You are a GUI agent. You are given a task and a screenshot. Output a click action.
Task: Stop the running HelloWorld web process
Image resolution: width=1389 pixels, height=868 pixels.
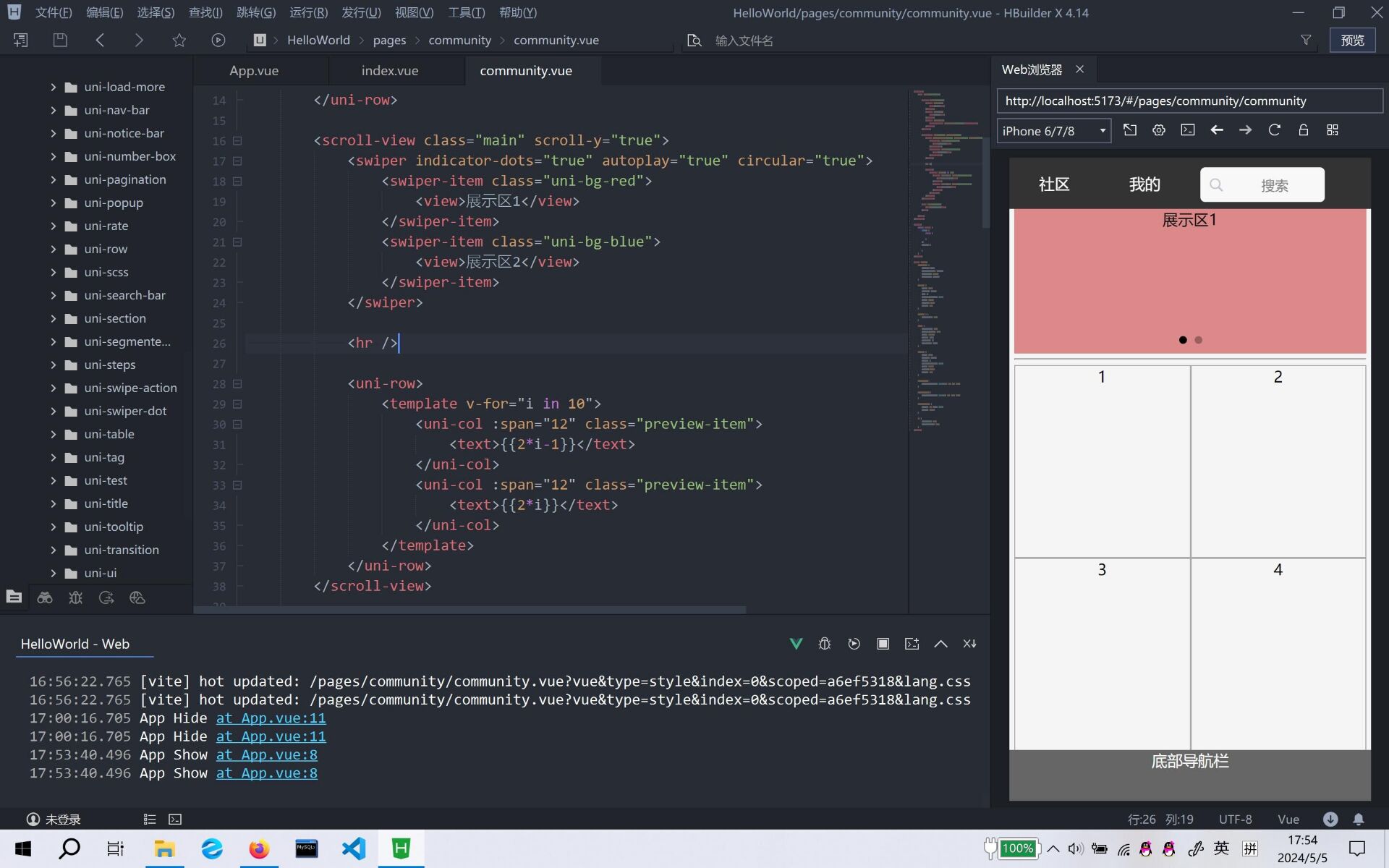click(x=883, y=644)
